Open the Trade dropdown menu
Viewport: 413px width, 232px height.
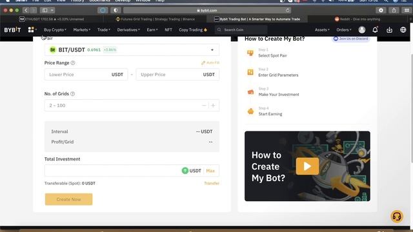pyautogui.click(x=104, y=30)
